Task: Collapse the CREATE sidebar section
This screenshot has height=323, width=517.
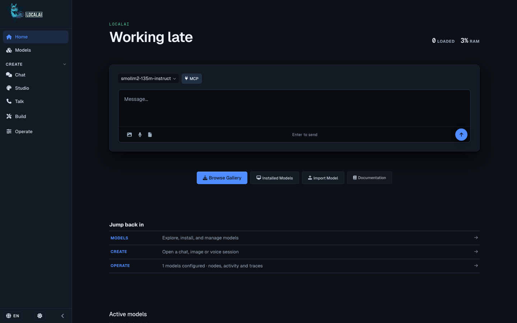Action: click(36, 64)
